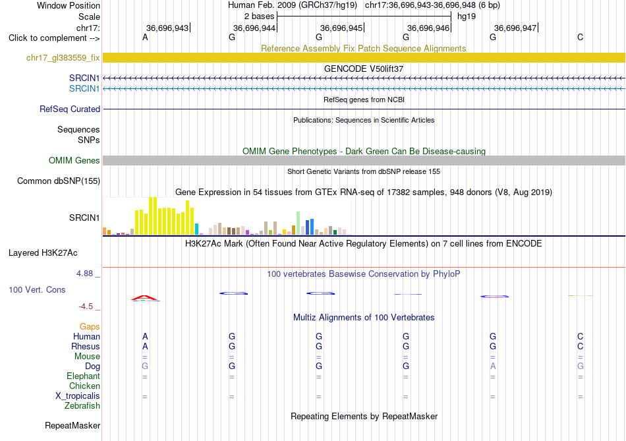
Task: Select the X_tropicalis species label
Action: point(78,396)
